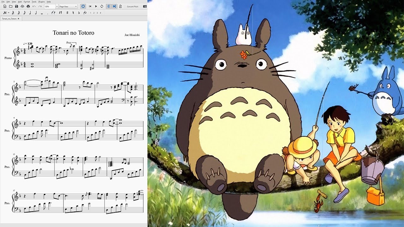Select voice 1
Image resolution: width=404 pixels, height=227 pixels.
tap(90, 13)
